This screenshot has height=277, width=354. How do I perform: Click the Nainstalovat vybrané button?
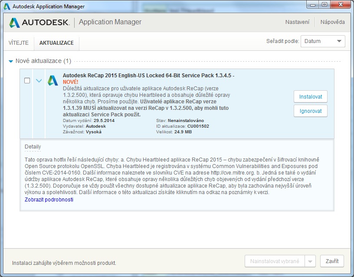click(275, 261)
